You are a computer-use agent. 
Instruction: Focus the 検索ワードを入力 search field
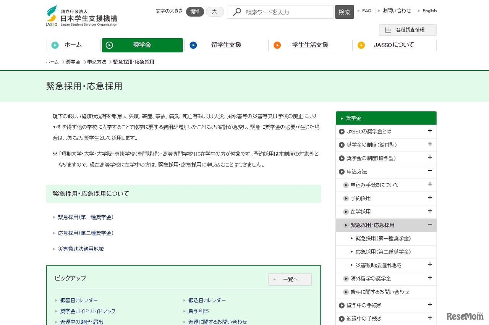pos(287,12)
